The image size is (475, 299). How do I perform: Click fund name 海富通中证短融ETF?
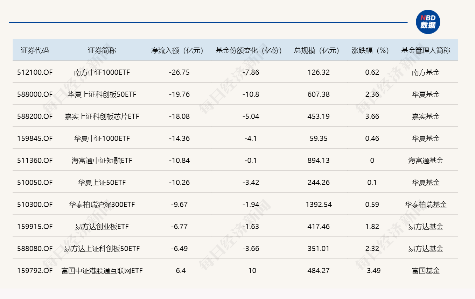(x=102, y=161)
